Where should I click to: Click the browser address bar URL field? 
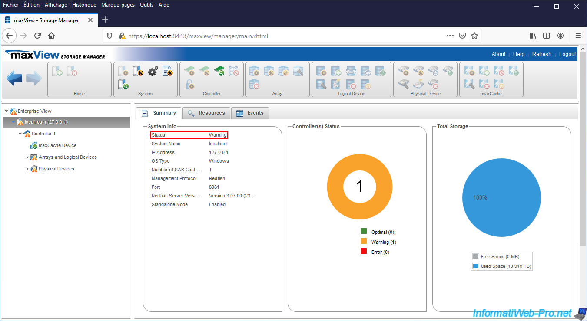point(278,36)
